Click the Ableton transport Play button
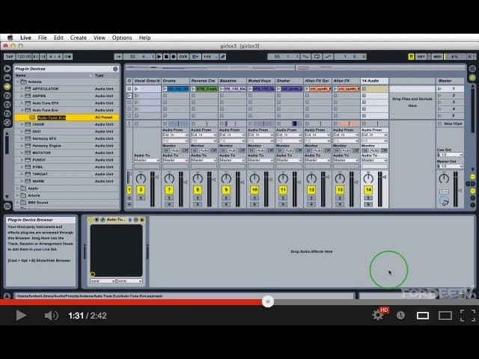Image resolution: width=479 pixels, height=359 pixels. [159, 57]
